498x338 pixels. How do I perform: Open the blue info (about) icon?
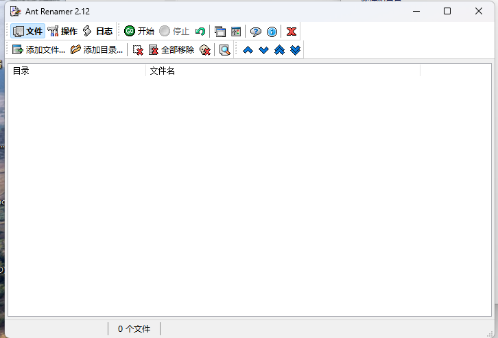tap(272, 32)
